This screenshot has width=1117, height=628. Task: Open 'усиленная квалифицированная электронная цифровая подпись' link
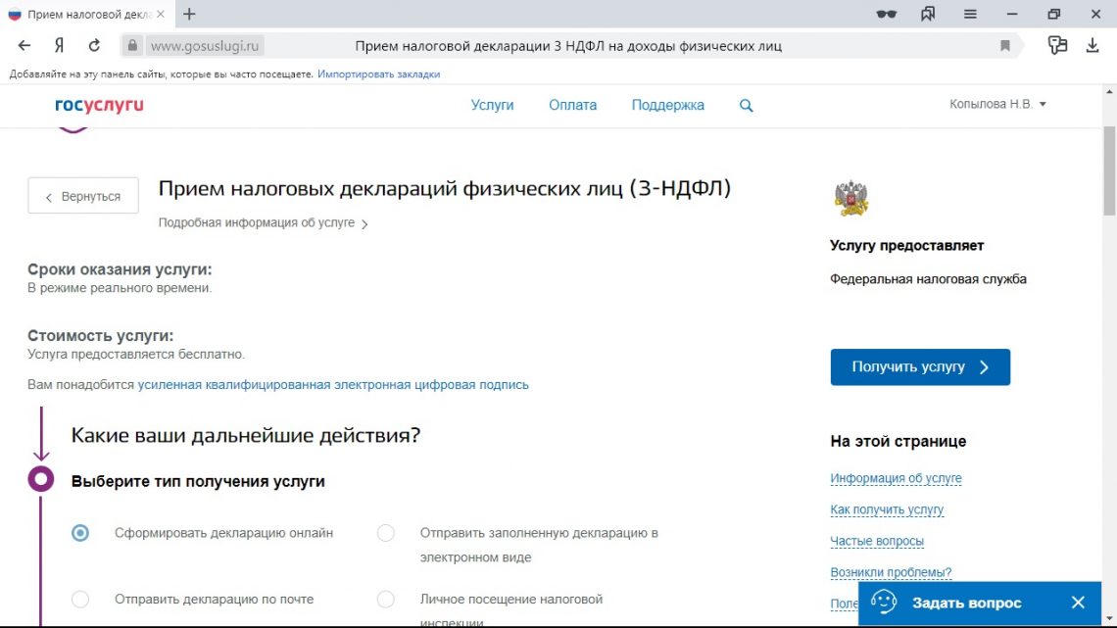(x=333, y=385)
